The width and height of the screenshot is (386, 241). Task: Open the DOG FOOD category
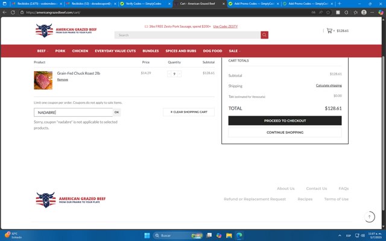[x=213, y=51]
